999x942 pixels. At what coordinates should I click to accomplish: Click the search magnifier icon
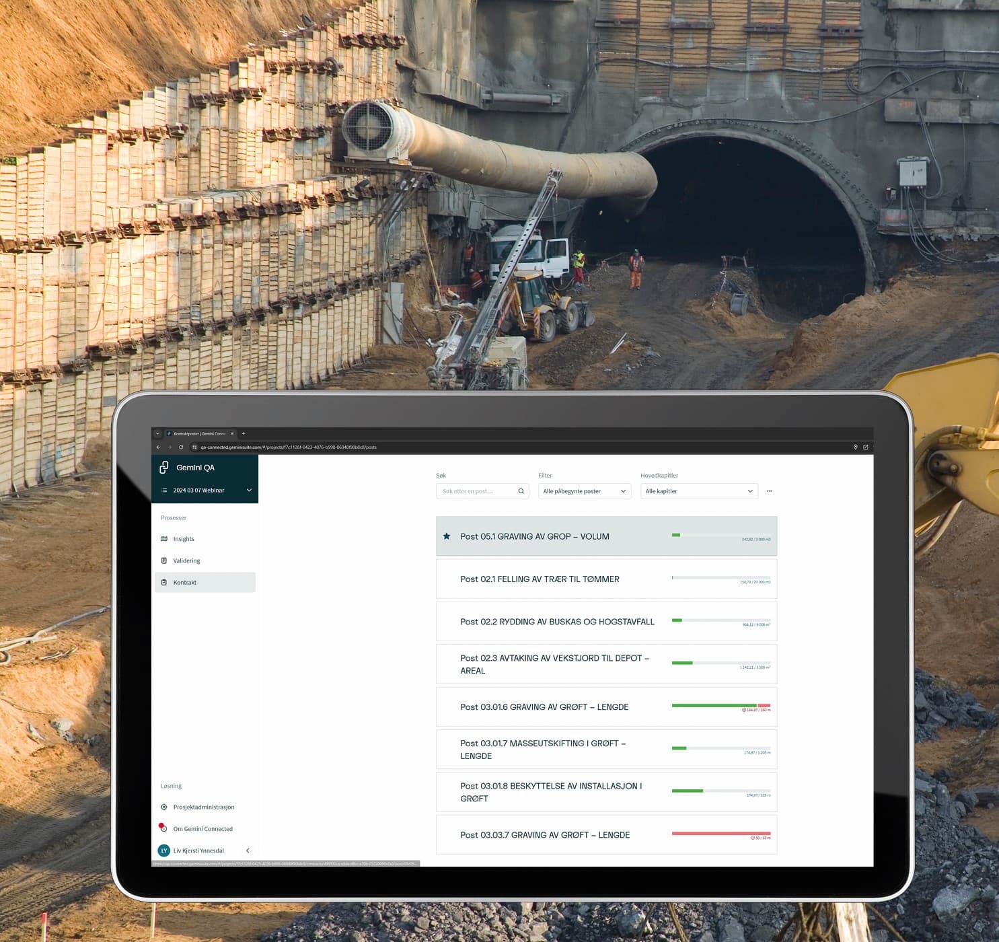point(521,491)
